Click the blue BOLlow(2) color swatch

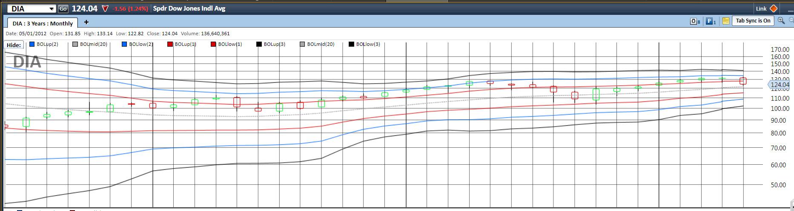click(124, 44)
